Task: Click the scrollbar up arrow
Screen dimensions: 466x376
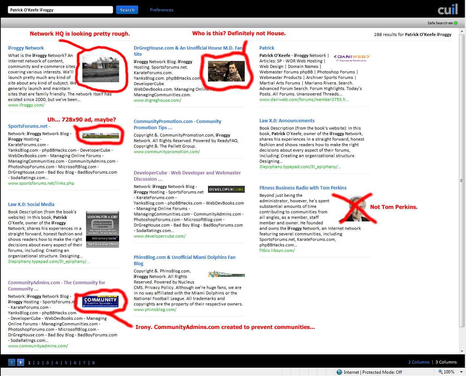Action: tap(462, 31)
